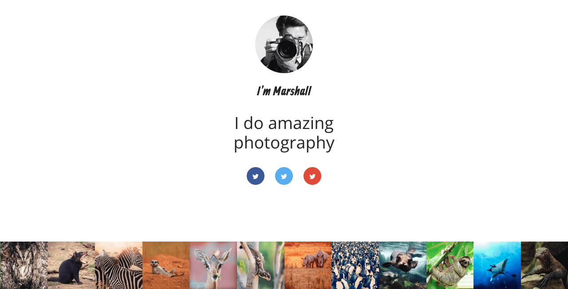Open the Komodo dragon lizard photo
The width and height of the screenshot is (568, 289).
[x=544, y=265]
